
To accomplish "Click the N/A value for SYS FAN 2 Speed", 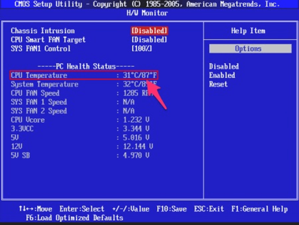I will tap(129, 111).
